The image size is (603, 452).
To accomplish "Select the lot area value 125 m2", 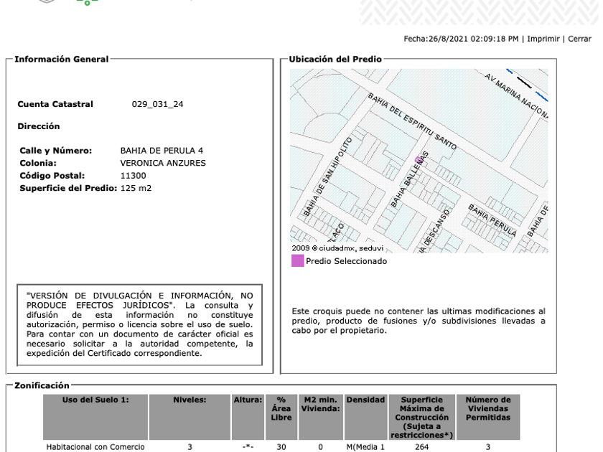I will (x=136, y=188).
